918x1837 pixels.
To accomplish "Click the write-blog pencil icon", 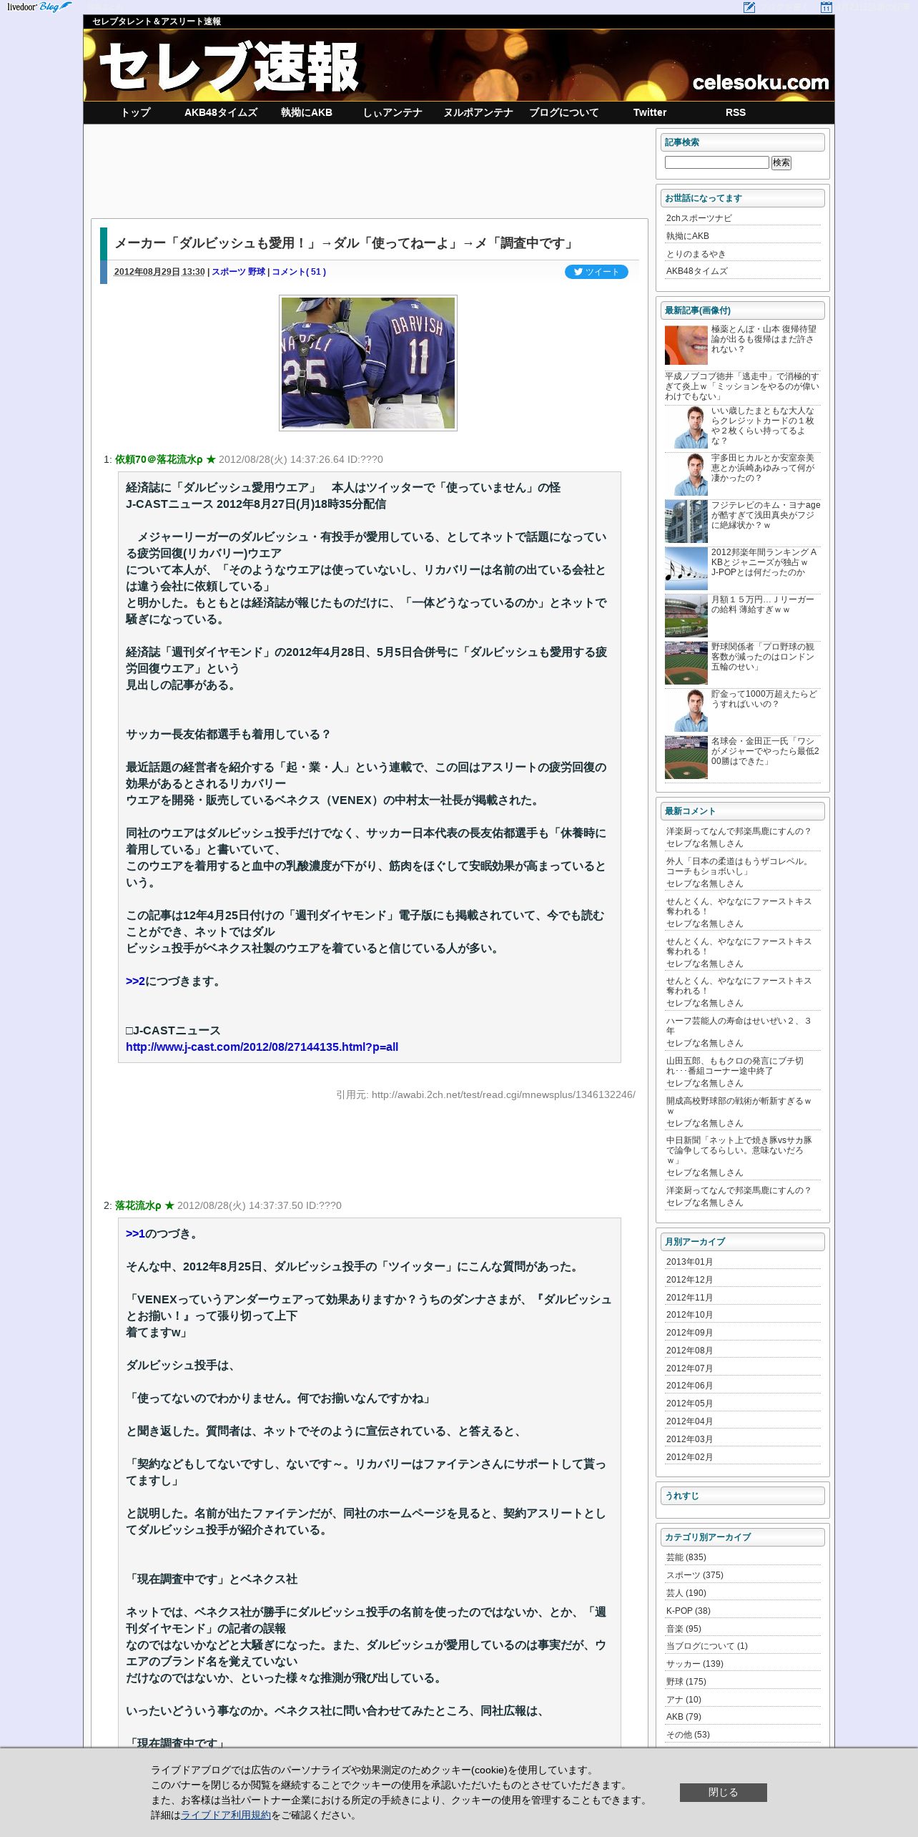I will [749, 7].
